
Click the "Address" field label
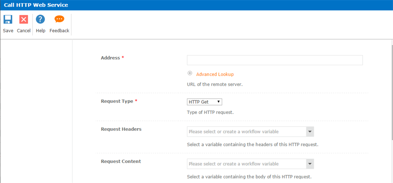click(110, 58)
